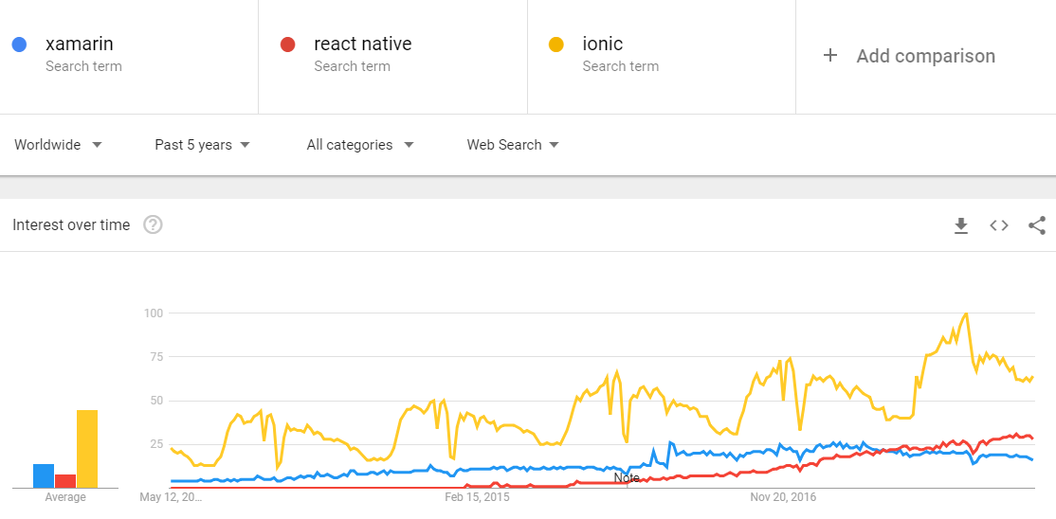Click the plus icon to add comparison
Image resolution: width=1056 pixels, height=519 pixels.
[x=830, y=56]
